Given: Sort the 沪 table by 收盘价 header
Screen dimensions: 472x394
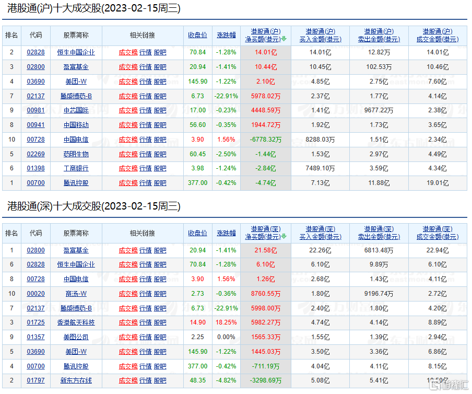Looking at the screenshot, I should point(197,35).
